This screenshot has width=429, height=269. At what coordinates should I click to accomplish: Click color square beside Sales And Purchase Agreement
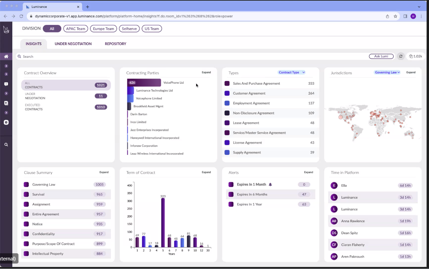tap(227, 83)
